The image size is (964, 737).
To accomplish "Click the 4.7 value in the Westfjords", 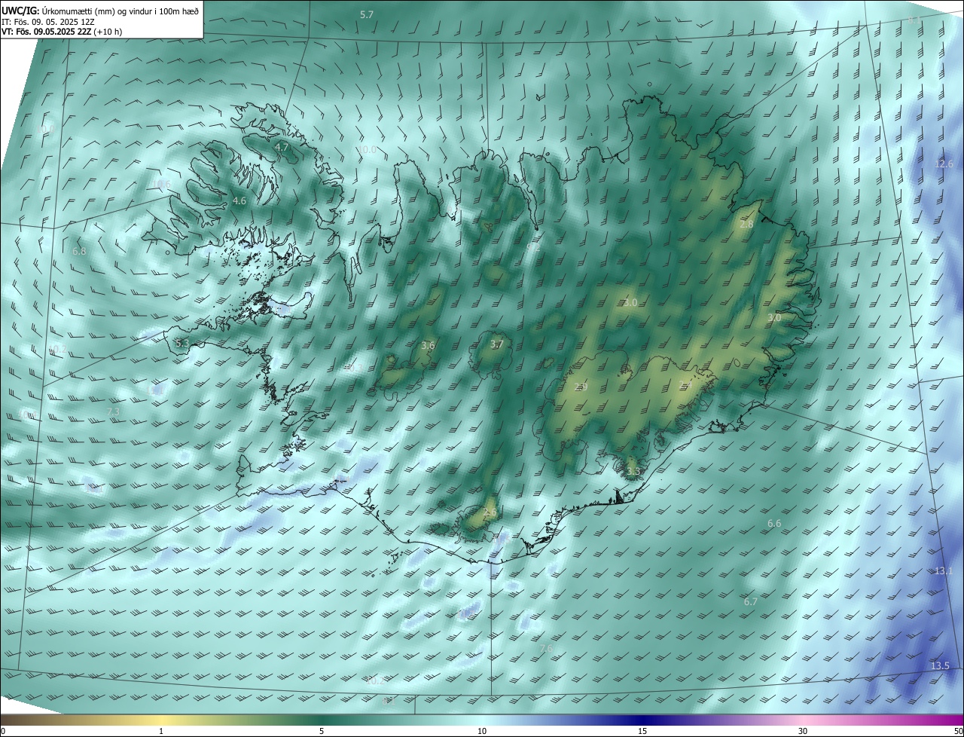I will pyautogui.click(x=282, y=148).
